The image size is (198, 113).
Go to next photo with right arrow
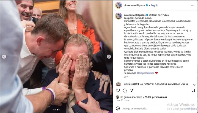pyautogui.click(x=109, y=57)
